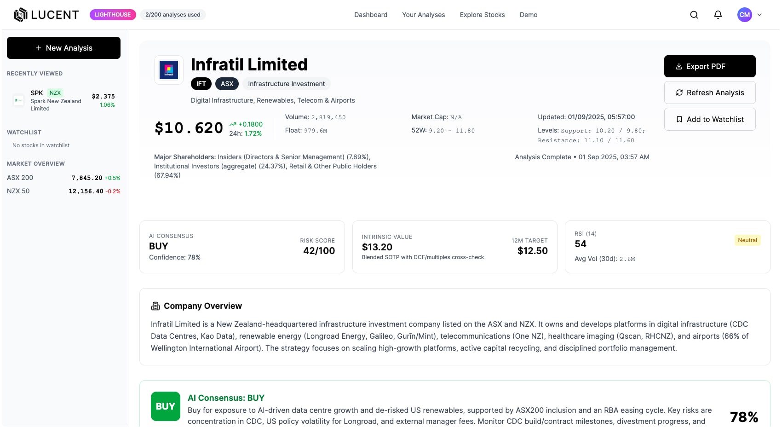Click the Infratil company logo
Screen dimensions: 782x428
click(169, 70)
